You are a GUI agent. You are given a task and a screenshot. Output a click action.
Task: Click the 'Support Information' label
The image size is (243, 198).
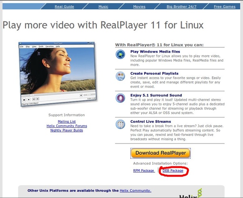[x=67, y=115]
